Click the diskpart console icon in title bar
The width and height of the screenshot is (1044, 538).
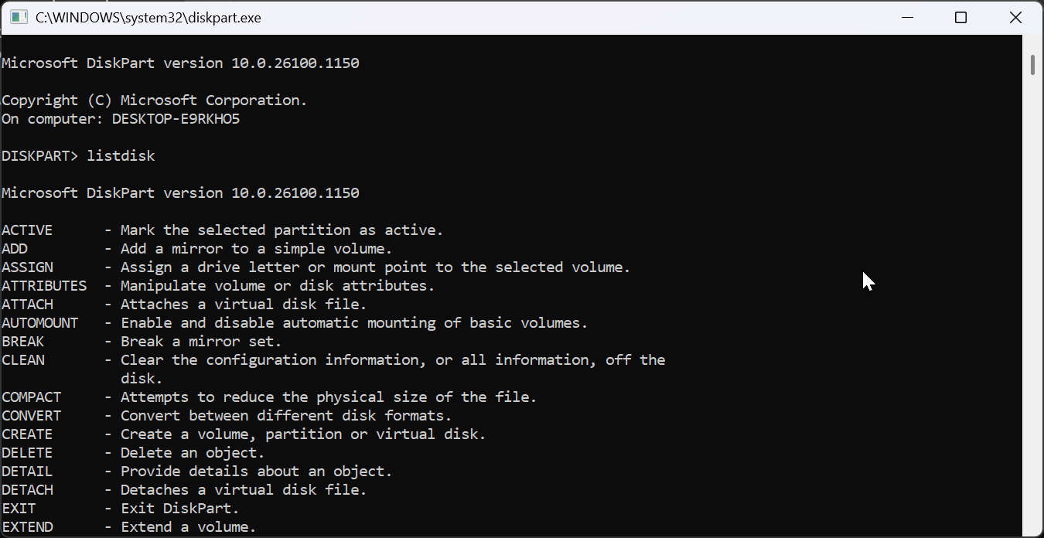[x=19, y=17]
